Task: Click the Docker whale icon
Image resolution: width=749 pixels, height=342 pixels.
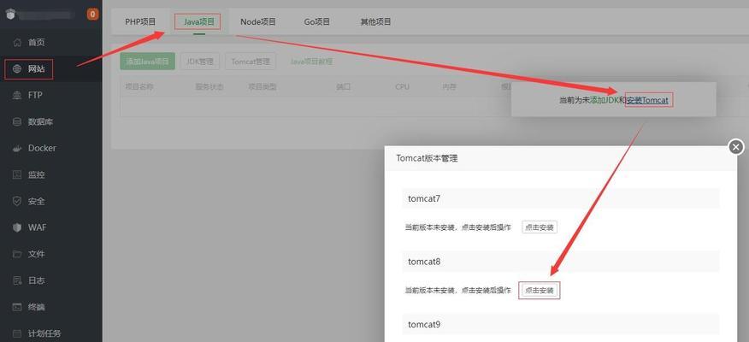Action: coord(17,149)
